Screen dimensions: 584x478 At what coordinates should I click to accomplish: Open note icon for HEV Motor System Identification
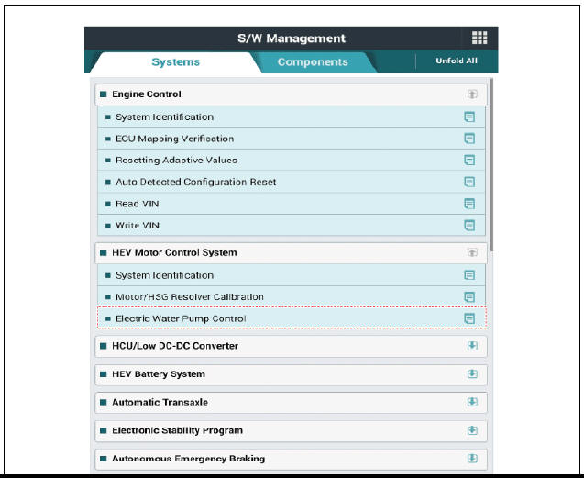click(469, 275)
